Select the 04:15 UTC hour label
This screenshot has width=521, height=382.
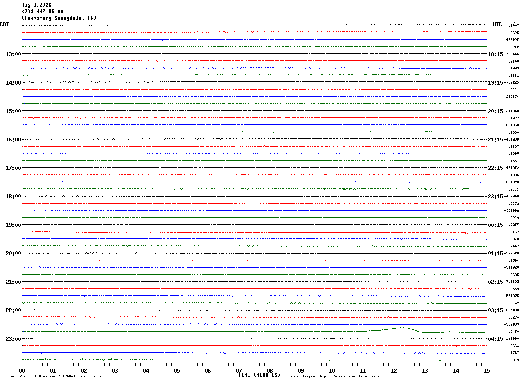tap(495, 338)
